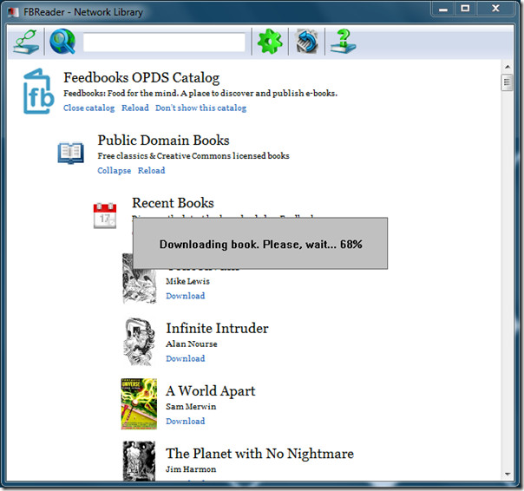This screenshot has height=491, width=524.
Task: Open the library icon with glasses
Action: click(x=26, y=42)
